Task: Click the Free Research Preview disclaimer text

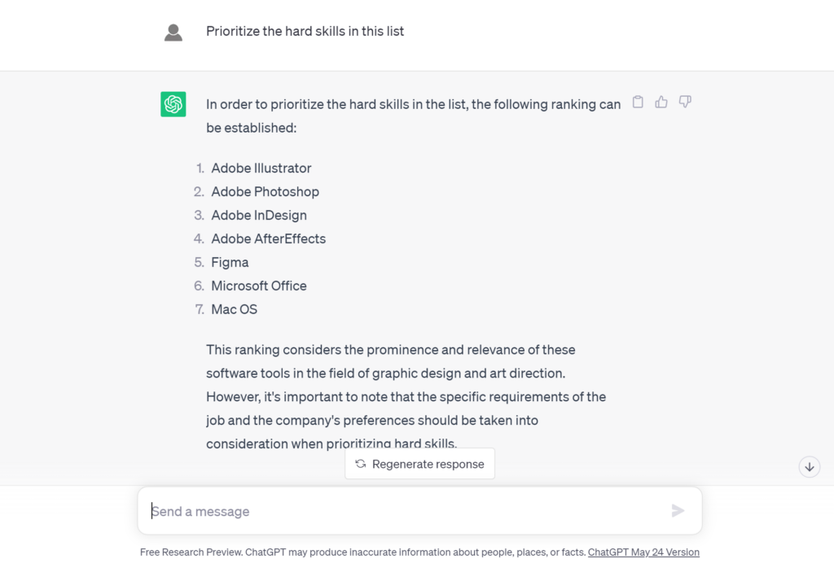Action: pyautogui.click(x=362, y=552)
